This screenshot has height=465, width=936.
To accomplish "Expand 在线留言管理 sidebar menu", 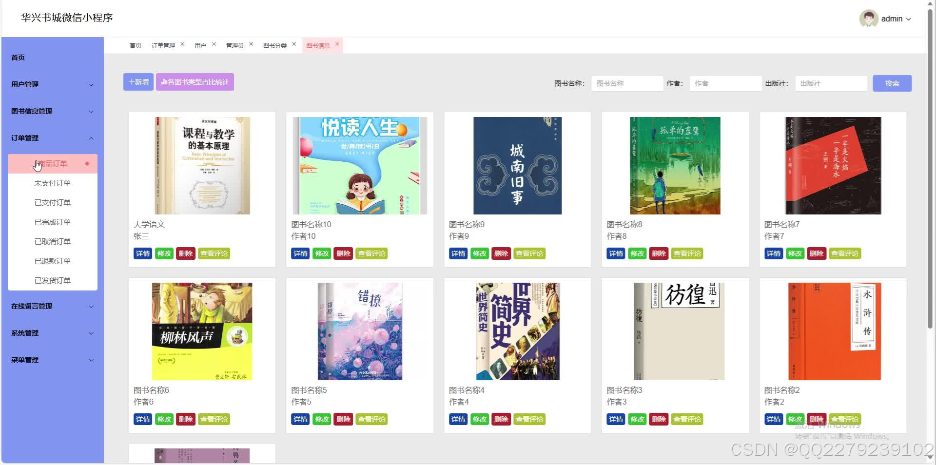I will [x=52, y=306].
